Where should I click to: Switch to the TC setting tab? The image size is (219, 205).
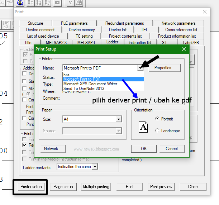coord(84,36)
